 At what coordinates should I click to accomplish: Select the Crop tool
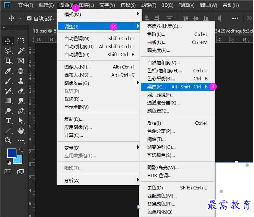(x=8, y=61)
